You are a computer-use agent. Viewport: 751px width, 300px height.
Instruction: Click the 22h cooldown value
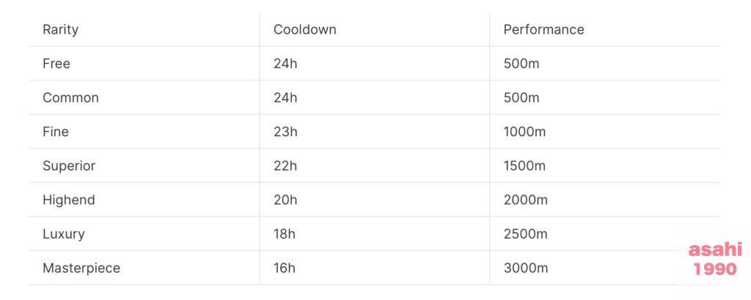285,166
